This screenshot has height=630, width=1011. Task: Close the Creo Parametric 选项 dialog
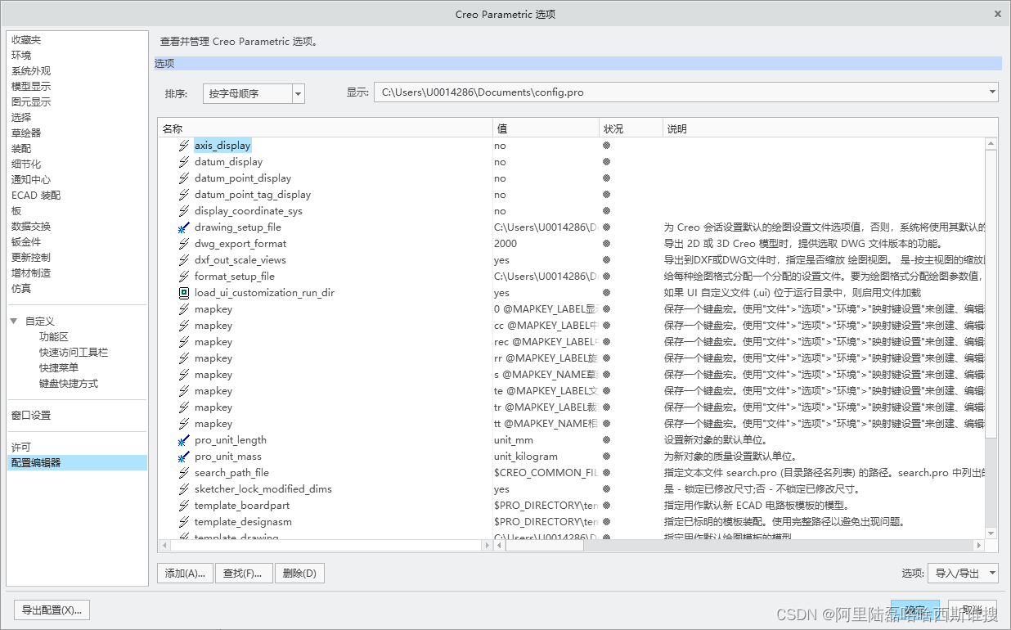click(997, 14)
